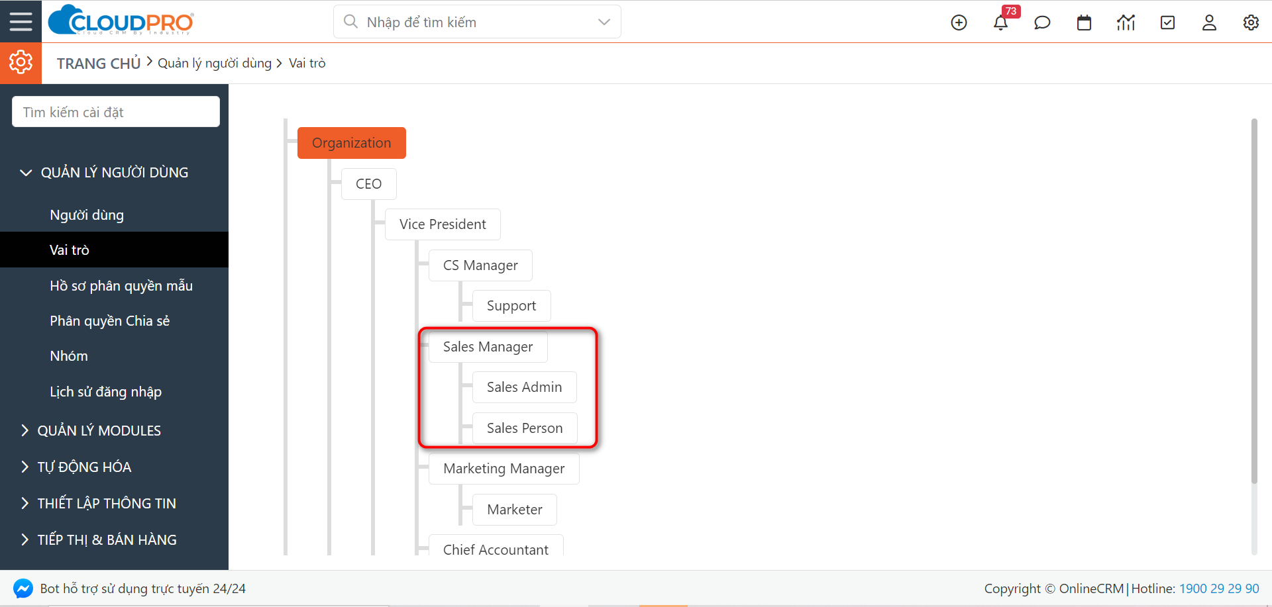Select the Sales Person role

[525, 428]
